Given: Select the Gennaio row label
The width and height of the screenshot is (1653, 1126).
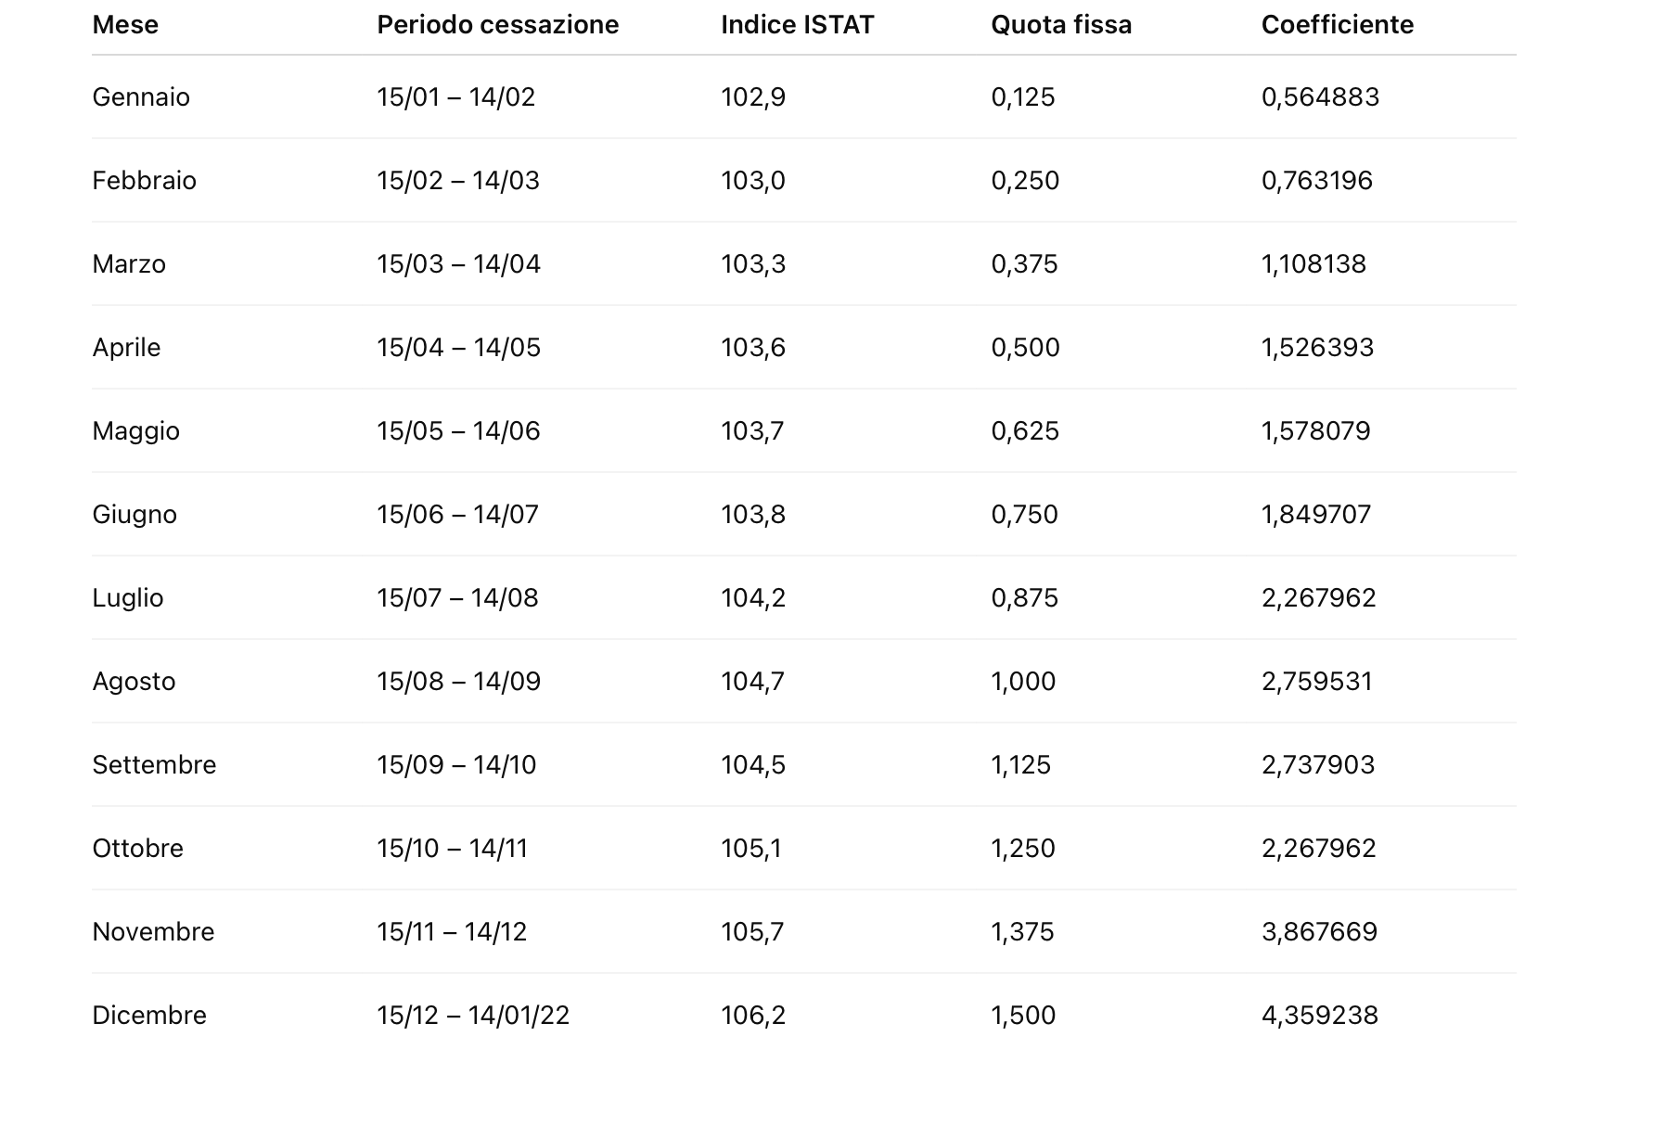Looking at the screenshot, I should point(141,97).
